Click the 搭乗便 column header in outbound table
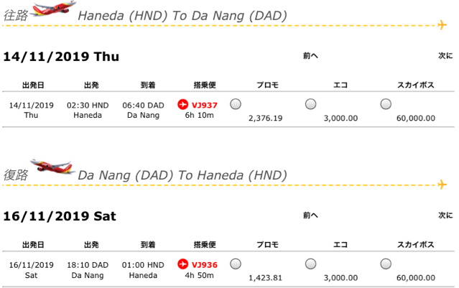Viewport: 459px width, 288px height. click(205, 85)
